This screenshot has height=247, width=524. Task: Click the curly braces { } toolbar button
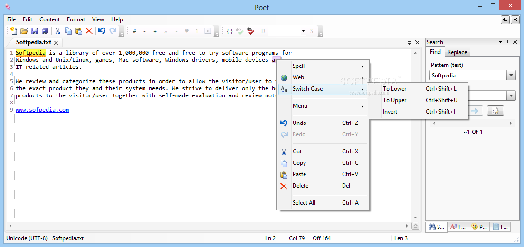click(229, 31)
